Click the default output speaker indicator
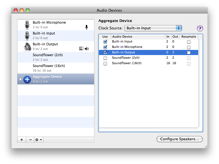The image size is (219, 164). (87, 49)
